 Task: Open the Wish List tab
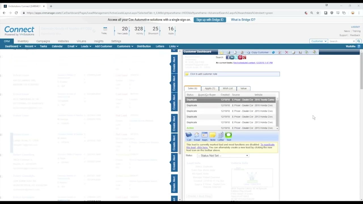point(228,88)
